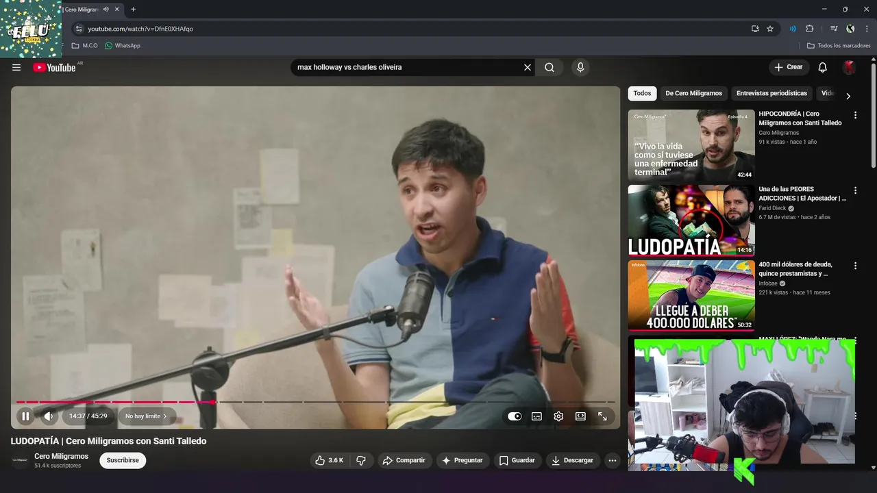Click the YouTube search input field
The width and height of the screenshot is (877, 493).
(x=408, y=67)
